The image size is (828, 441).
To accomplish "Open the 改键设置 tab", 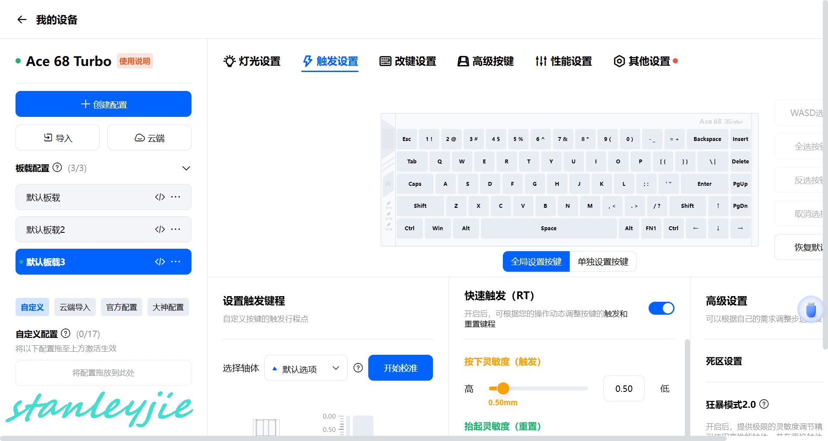I will (x=408, y=61).
